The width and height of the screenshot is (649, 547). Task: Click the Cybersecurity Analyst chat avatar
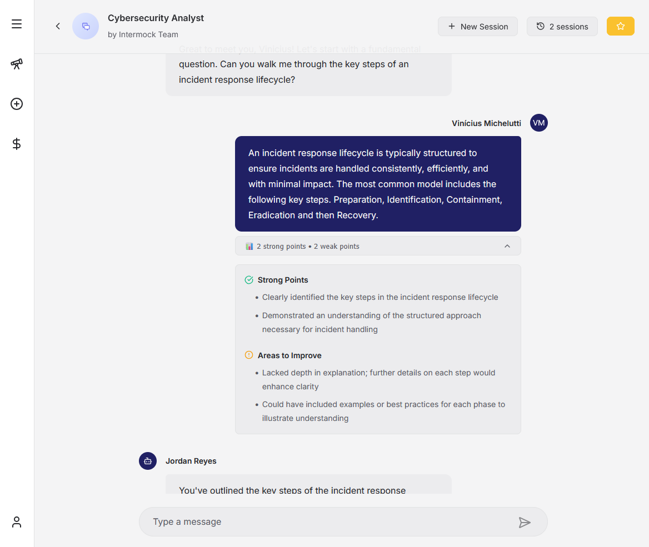coord(86,26)
